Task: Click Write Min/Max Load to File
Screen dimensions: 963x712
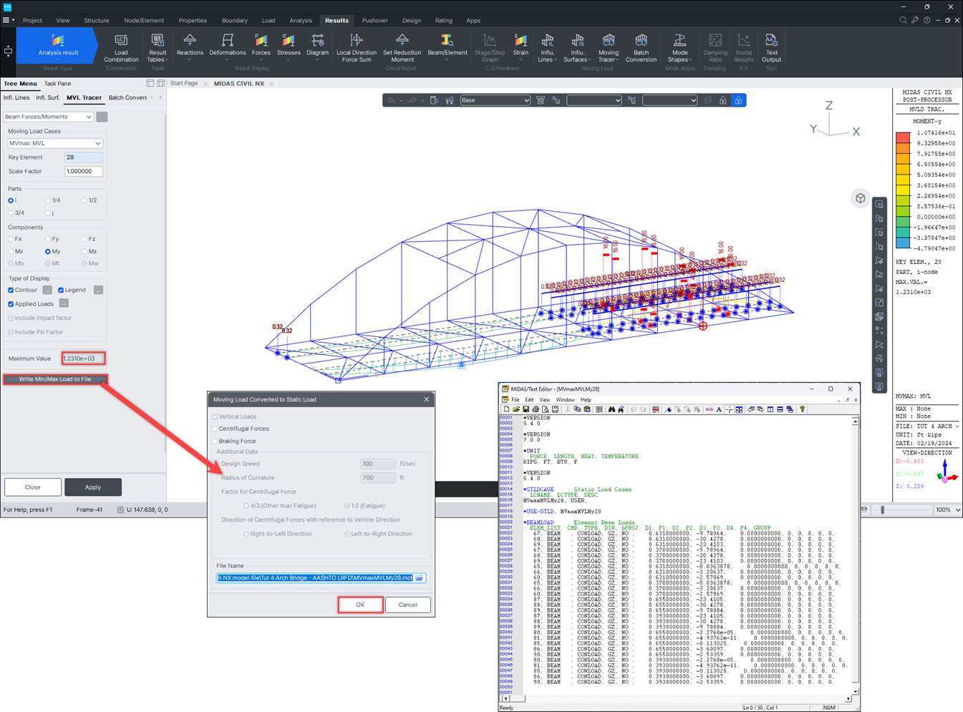Action: pyautogui.click(x=55, y=379)
